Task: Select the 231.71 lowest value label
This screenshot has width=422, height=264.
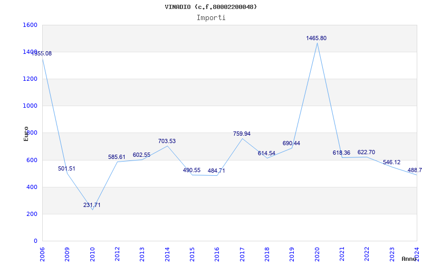Action: pyautogui.click(x=92, y=205)
